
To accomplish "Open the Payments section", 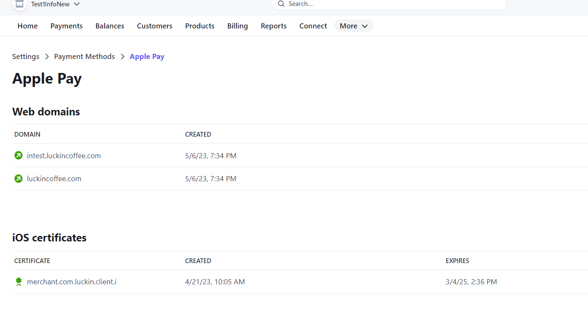I will [x=66, y=25].
